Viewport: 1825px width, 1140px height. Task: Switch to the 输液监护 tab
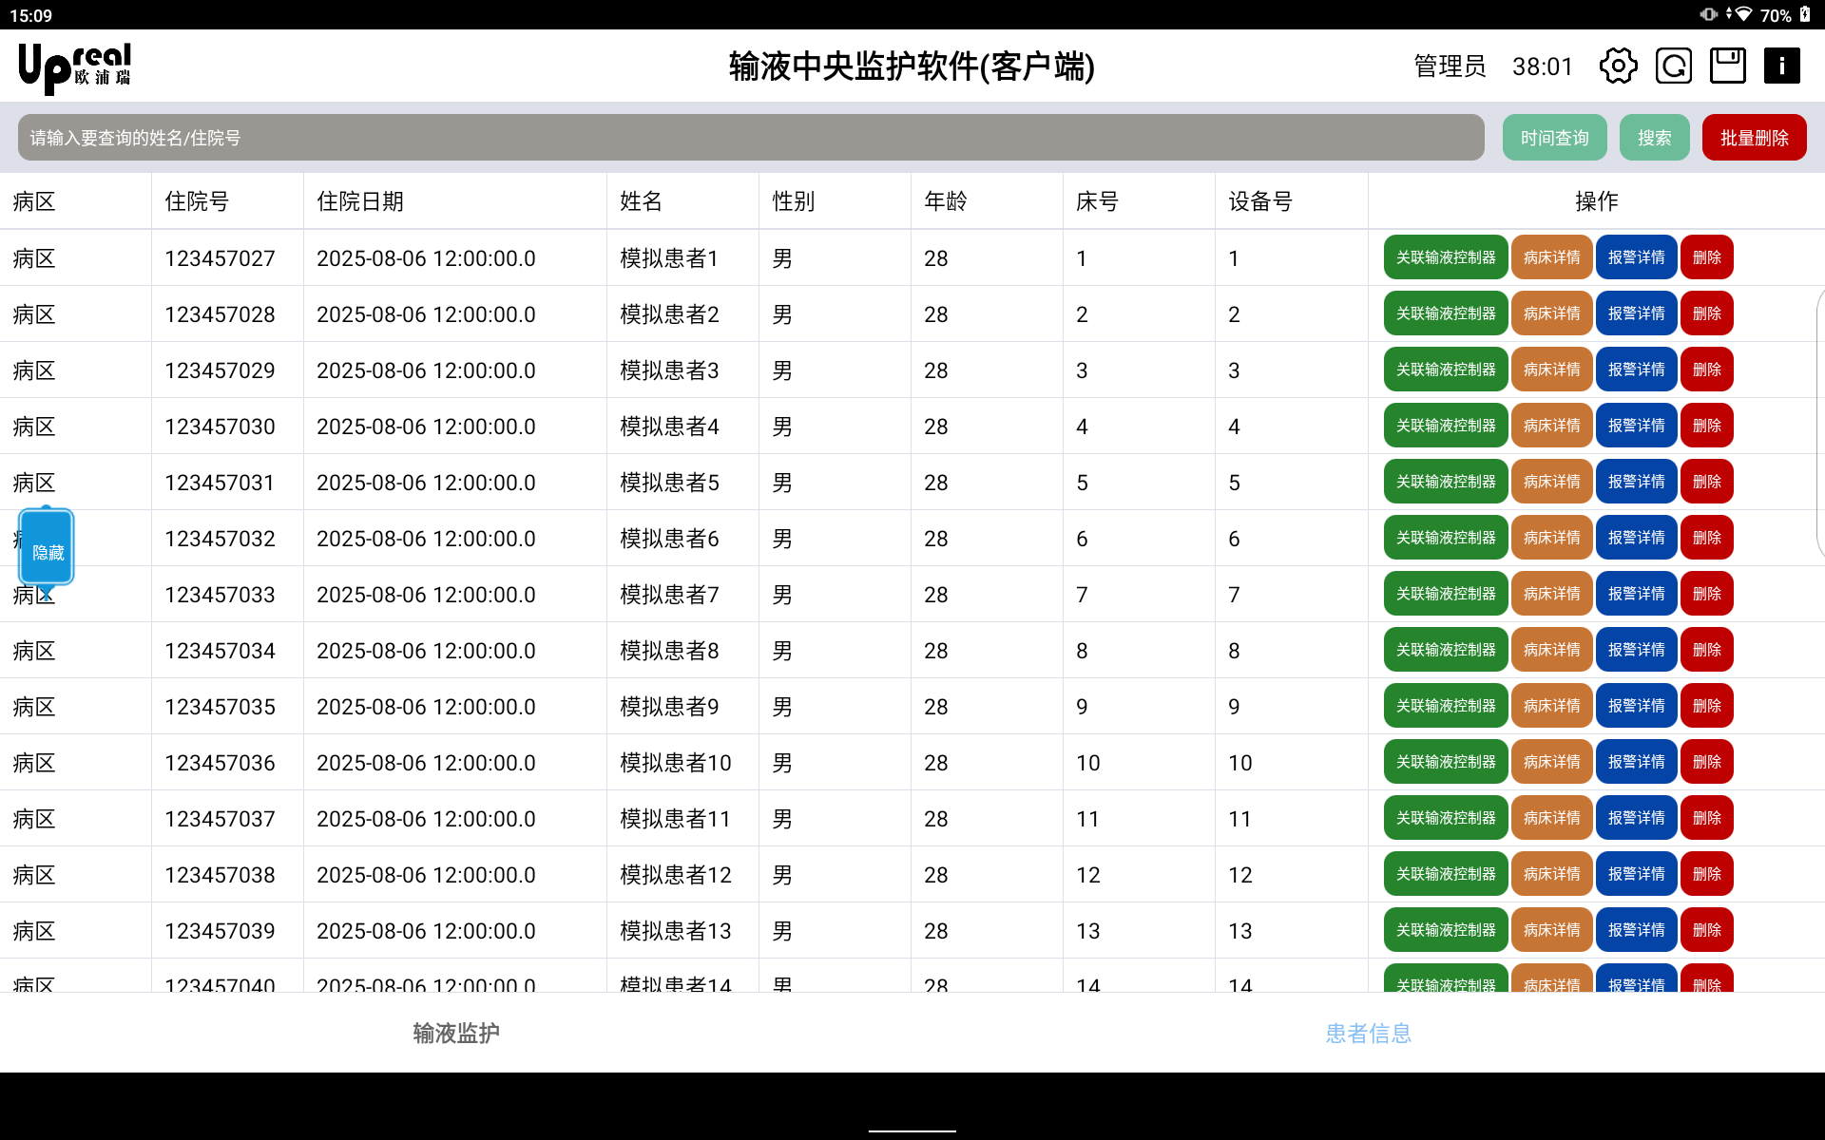pyautogui.click(x=456, y=1033)
